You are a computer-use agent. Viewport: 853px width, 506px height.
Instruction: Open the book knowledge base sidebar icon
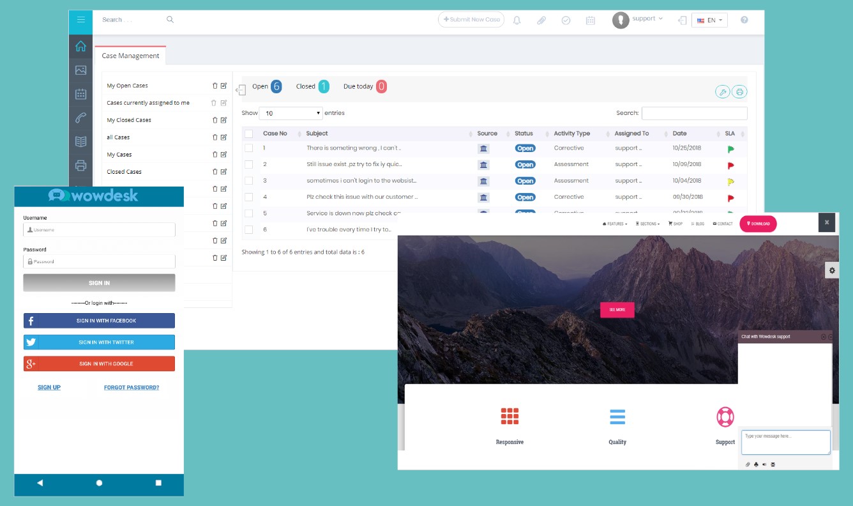pos(80,141)
